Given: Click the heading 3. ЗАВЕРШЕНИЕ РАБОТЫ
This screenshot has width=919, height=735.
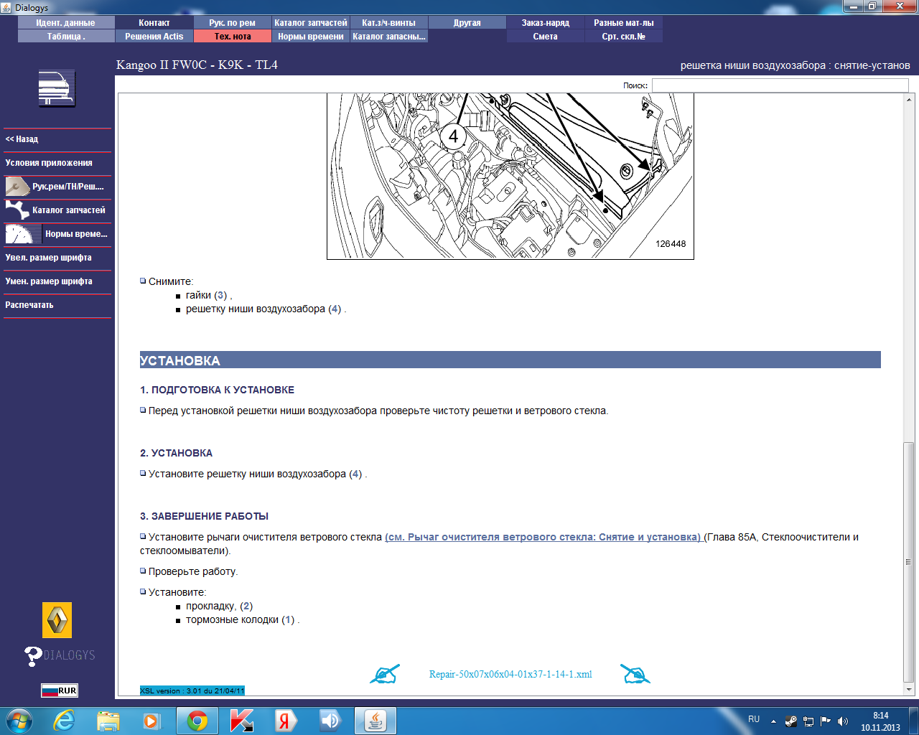Looking at the screenshot, I should click(x=204, y=516).
